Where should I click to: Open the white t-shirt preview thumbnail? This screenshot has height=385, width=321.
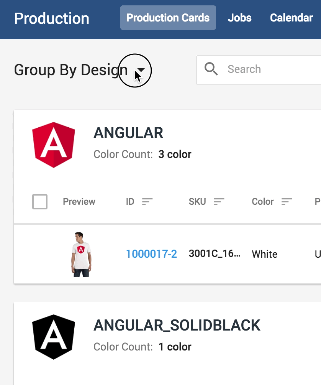coord(80,254)
